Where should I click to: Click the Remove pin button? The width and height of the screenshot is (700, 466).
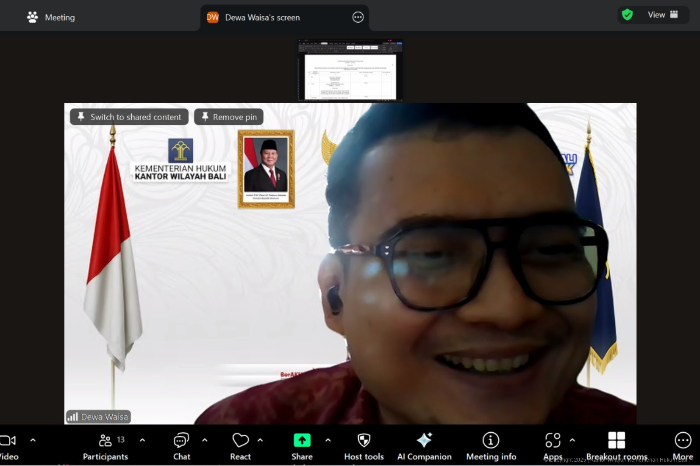pyautogui.click(x=229, y=117)
